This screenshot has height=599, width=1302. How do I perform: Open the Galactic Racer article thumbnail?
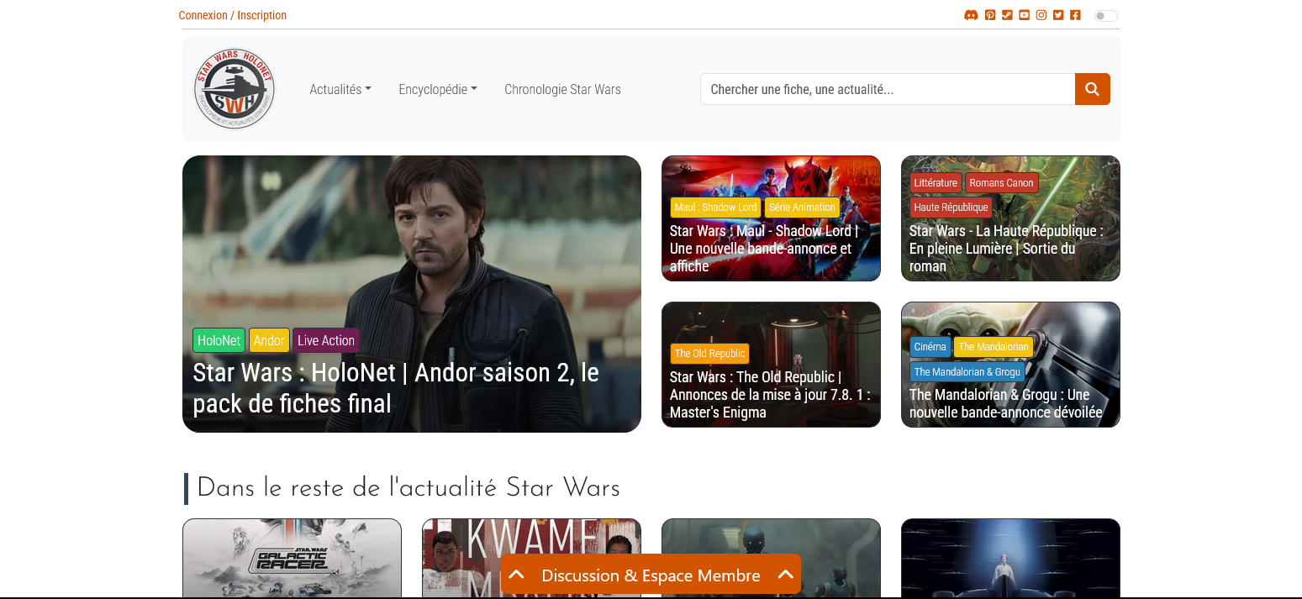[292, 559]
